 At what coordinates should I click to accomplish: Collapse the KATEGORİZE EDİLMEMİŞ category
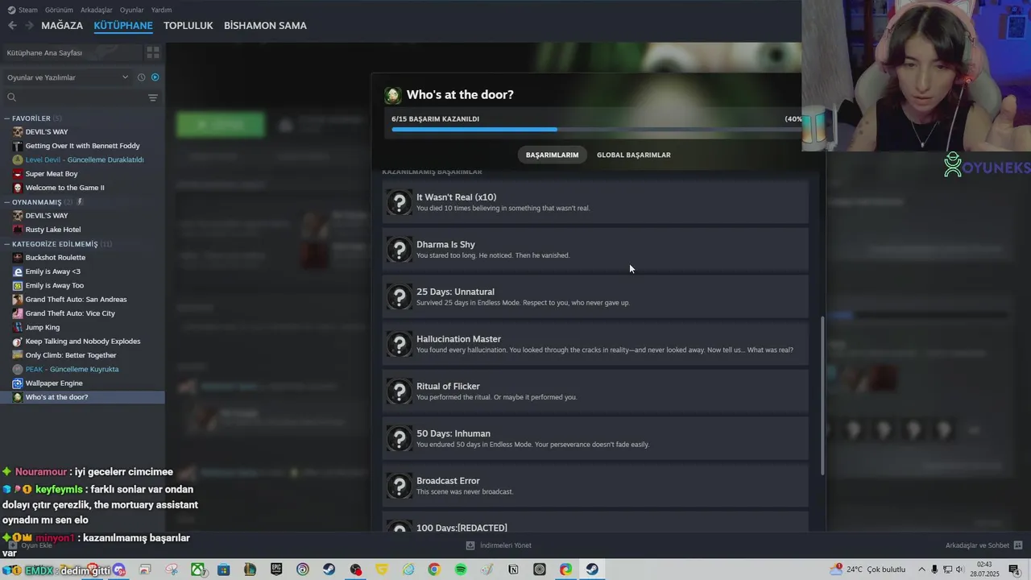click(x=7, y=244)
